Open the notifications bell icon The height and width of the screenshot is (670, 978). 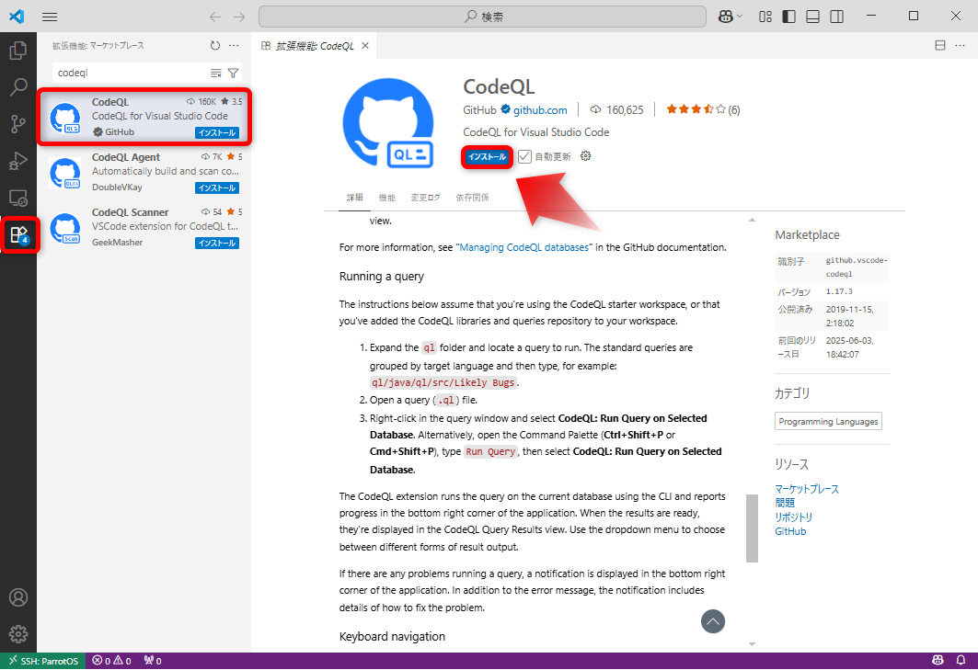click(x=961, y=661)
